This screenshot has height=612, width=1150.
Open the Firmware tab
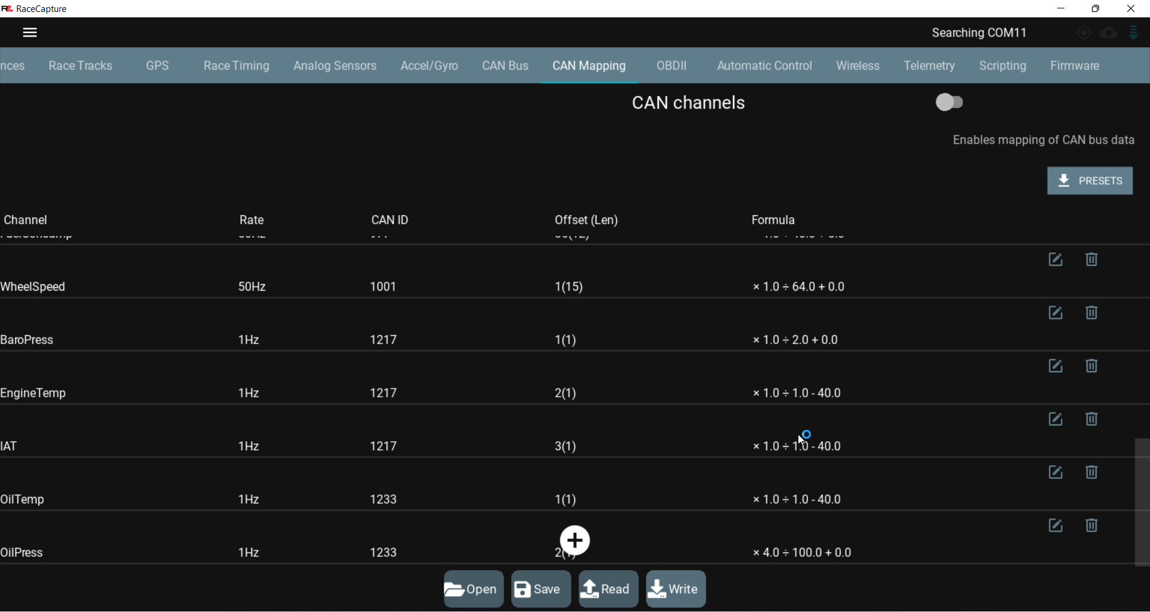tap(1075, 66)
